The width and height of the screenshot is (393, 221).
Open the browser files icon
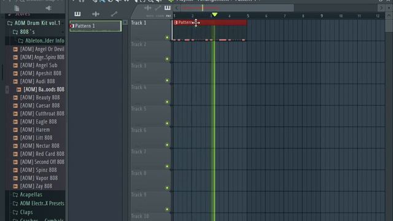click(17, 8)
